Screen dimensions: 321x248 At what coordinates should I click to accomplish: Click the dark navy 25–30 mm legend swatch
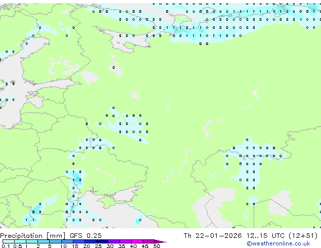102,241
